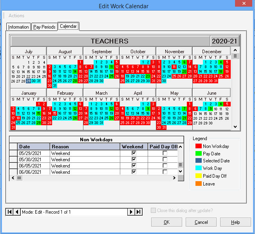The height and width of the screenshot is (234, 255).
Task: Select August 14 pay date
Action: [75, 72]
